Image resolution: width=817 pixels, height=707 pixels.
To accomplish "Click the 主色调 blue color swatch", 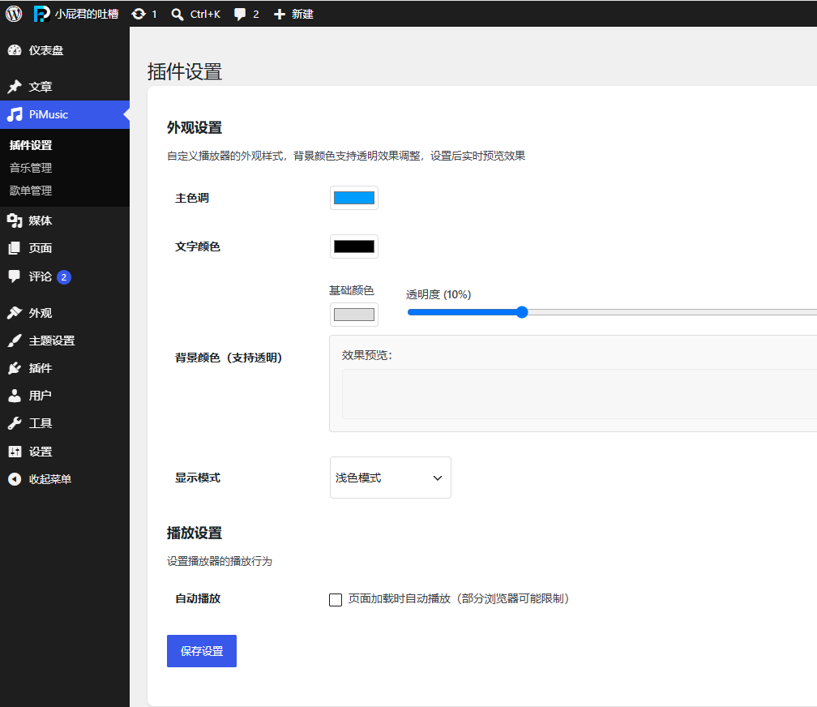I will pyautogui.click(x=353, y=198).
